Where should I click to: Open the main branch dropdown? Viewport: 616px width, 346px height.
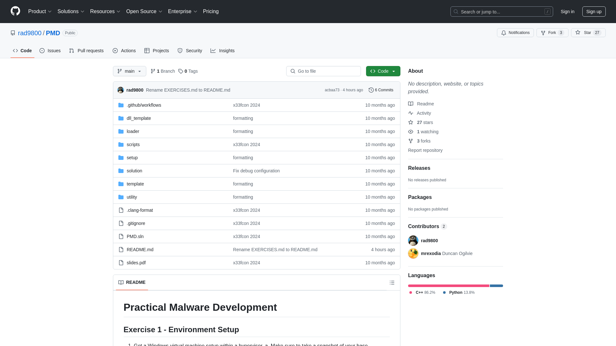pos(130,71)
